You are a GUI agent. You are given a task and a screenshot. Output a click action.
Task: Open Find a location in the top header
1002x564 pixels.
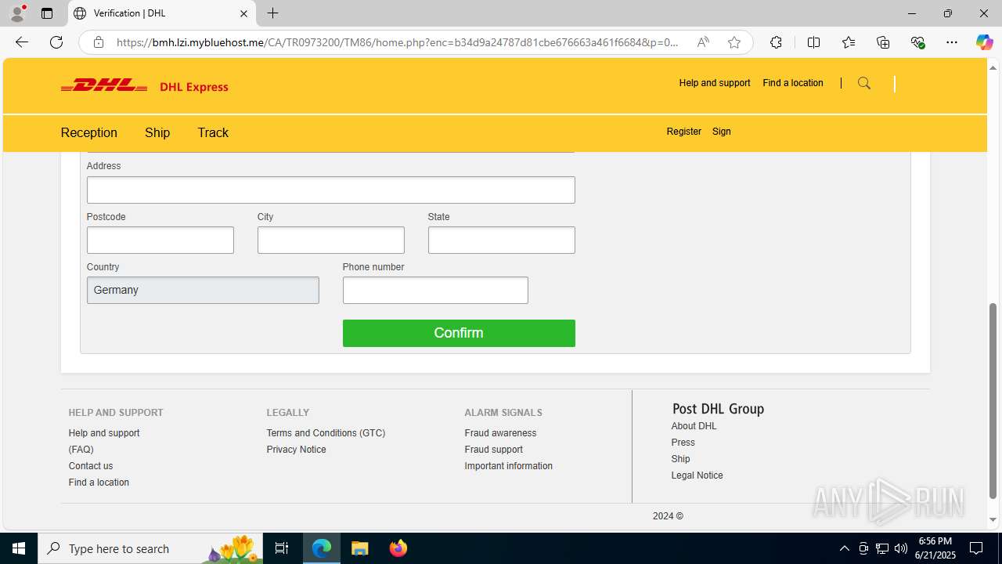[x=793, y=83]
